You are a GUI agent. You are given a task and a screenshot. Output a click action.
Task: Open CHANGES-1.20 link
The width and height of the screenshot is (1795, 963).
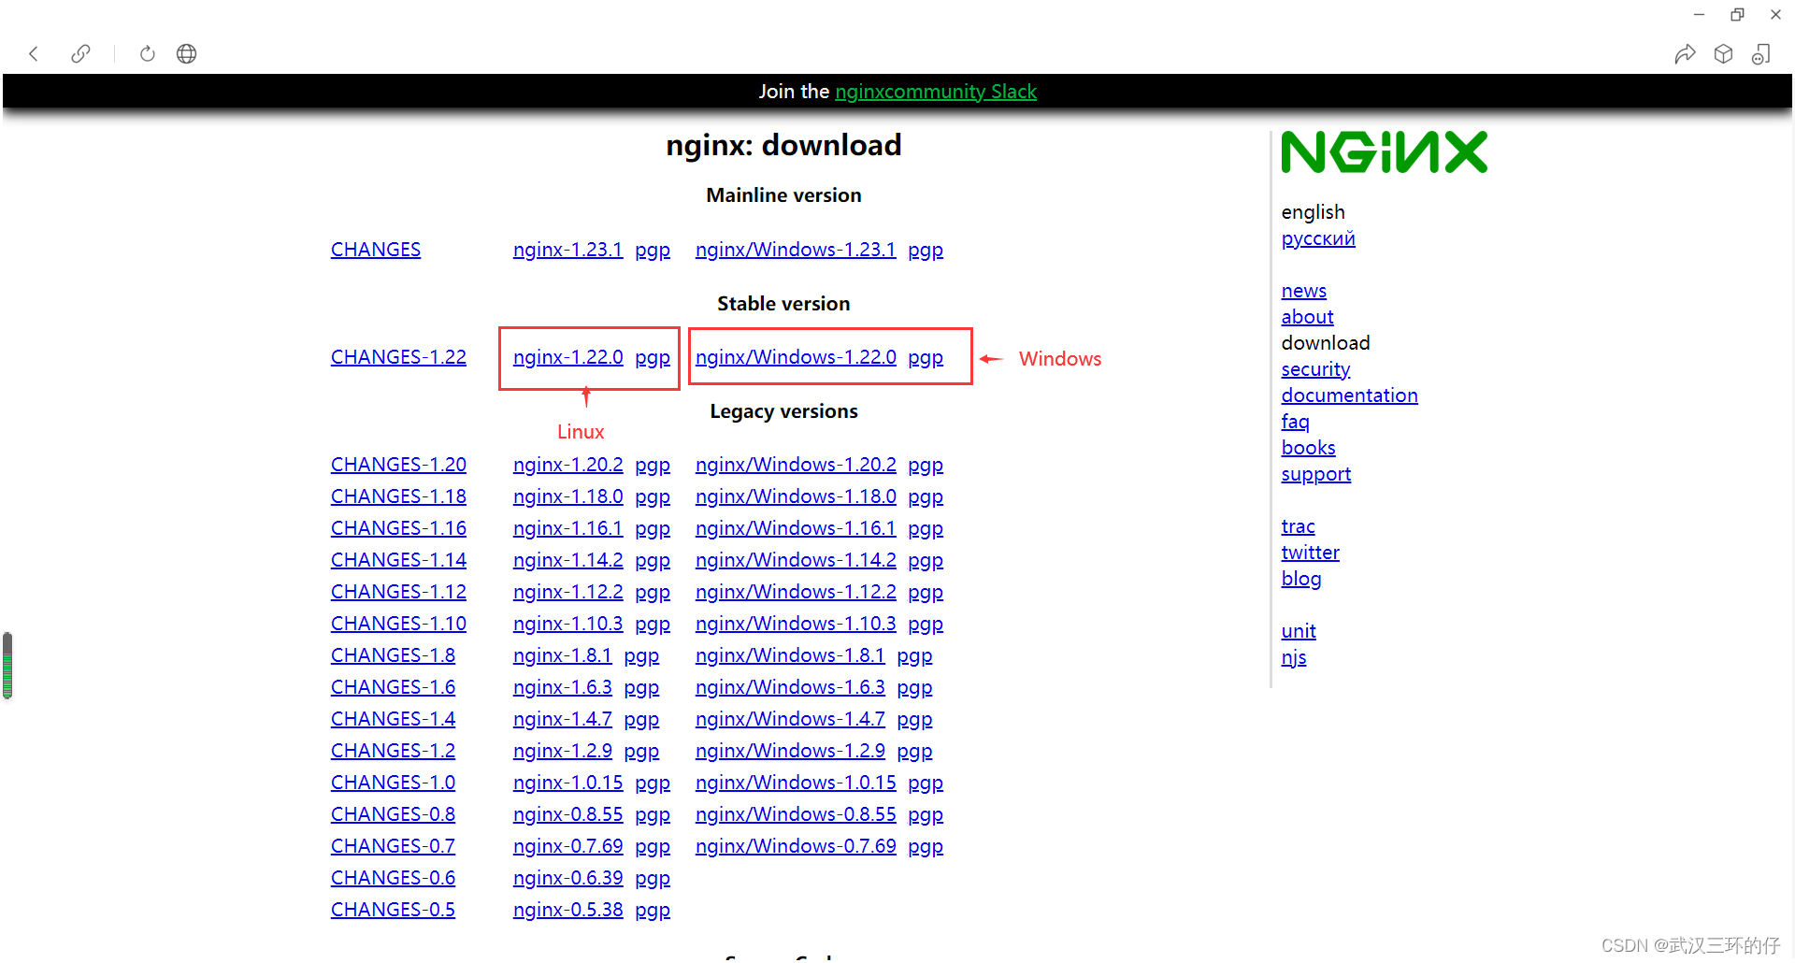click(x=398, y=465)
